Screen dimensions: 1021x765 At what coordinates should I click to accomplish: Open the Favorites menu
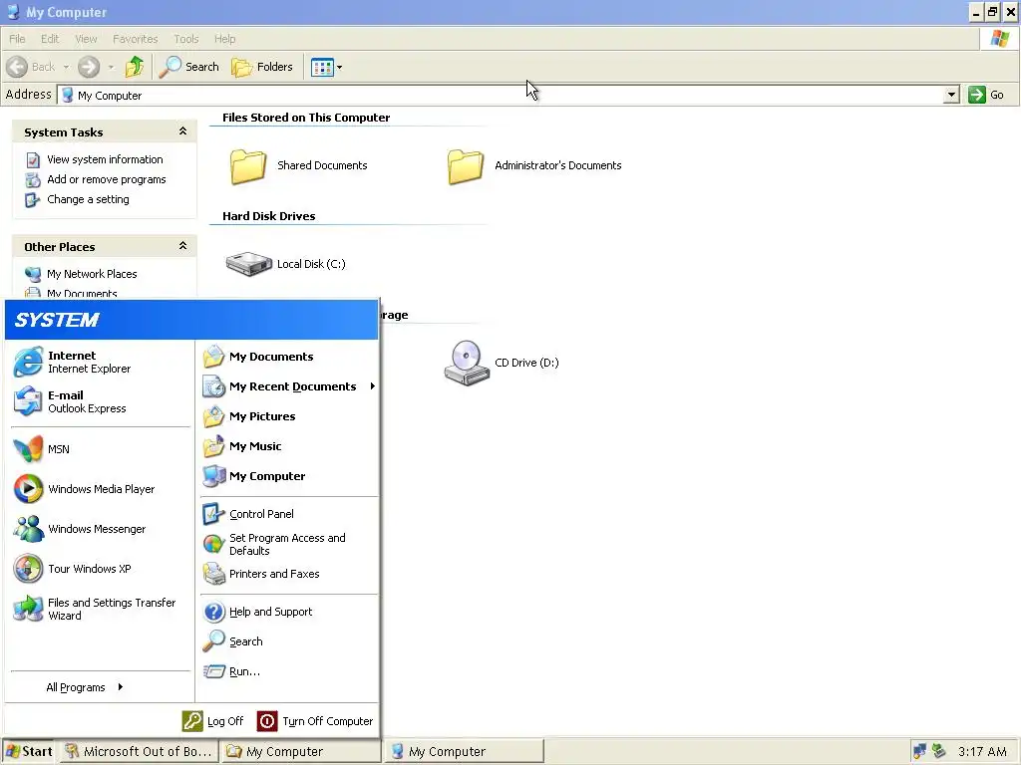[x=135, y=39]
